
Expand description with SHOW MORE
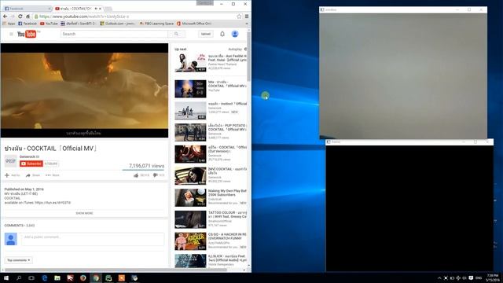point(84,213)
